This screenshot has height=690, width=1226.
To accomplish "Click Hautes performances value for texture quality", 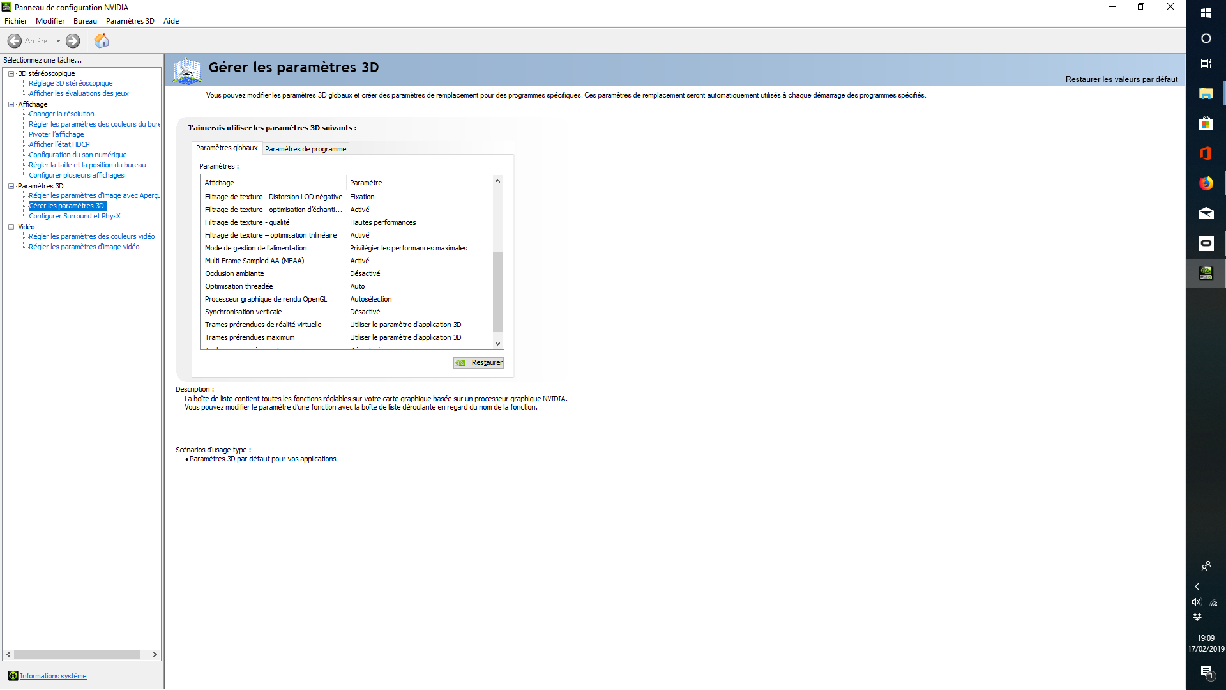I will (382, 222).
